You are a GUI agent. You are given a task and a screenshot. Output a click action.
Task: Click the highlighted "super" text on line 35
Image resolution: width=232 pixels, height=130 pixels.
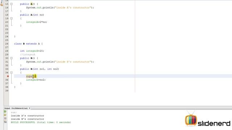[x=29, y=76]
